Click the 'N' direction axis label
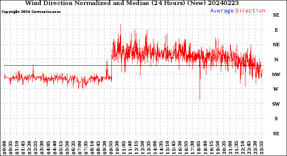287x156 pixels. pos(276,59)
